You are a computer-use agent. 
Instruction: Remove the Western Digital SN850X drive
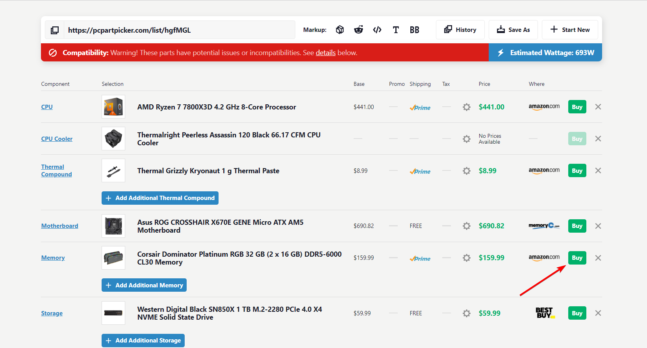598,313
